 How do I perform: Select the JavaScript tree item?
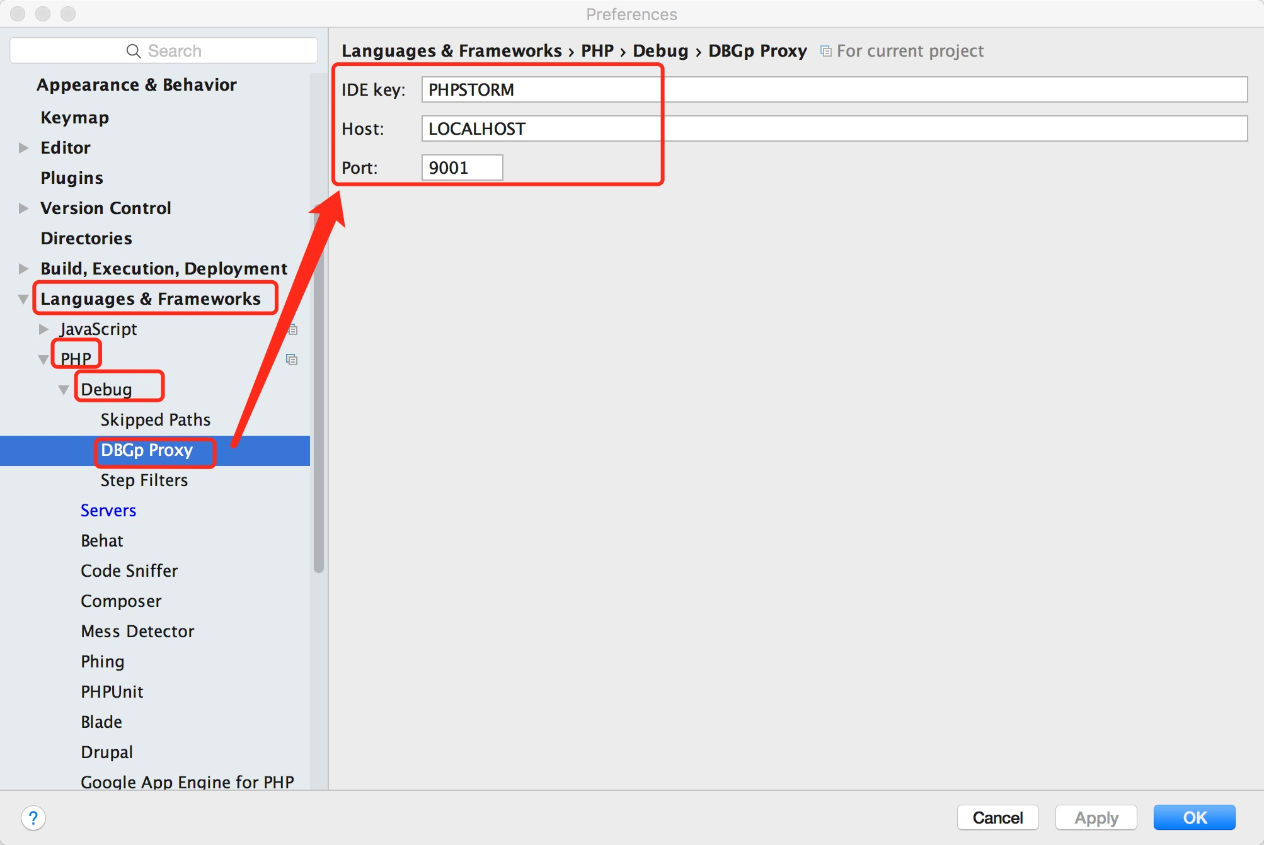pos(98,329)
